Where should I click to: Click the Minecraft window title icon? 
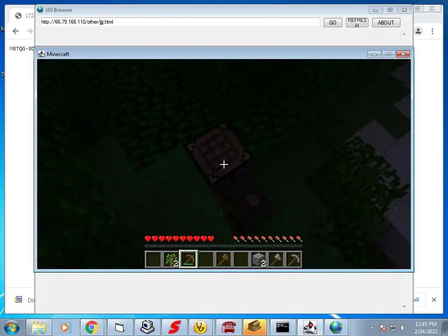click(42, 54)
